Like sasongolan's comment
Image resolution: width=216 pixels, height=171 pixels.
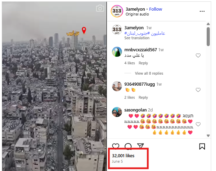(198, 124)
